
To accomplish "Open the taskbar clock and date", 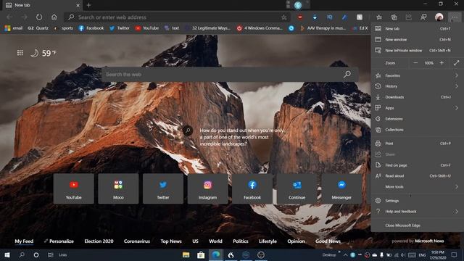I will point(438,254).
